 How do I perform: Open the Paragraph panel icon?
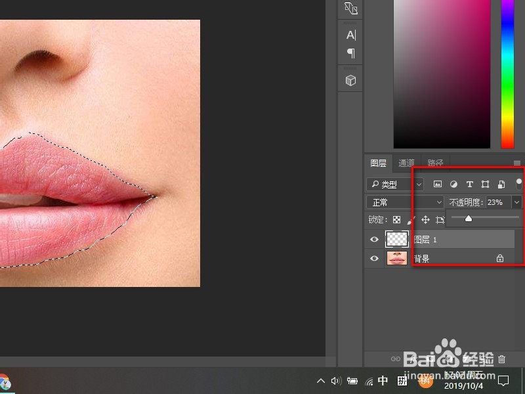[x=351, y=53]
